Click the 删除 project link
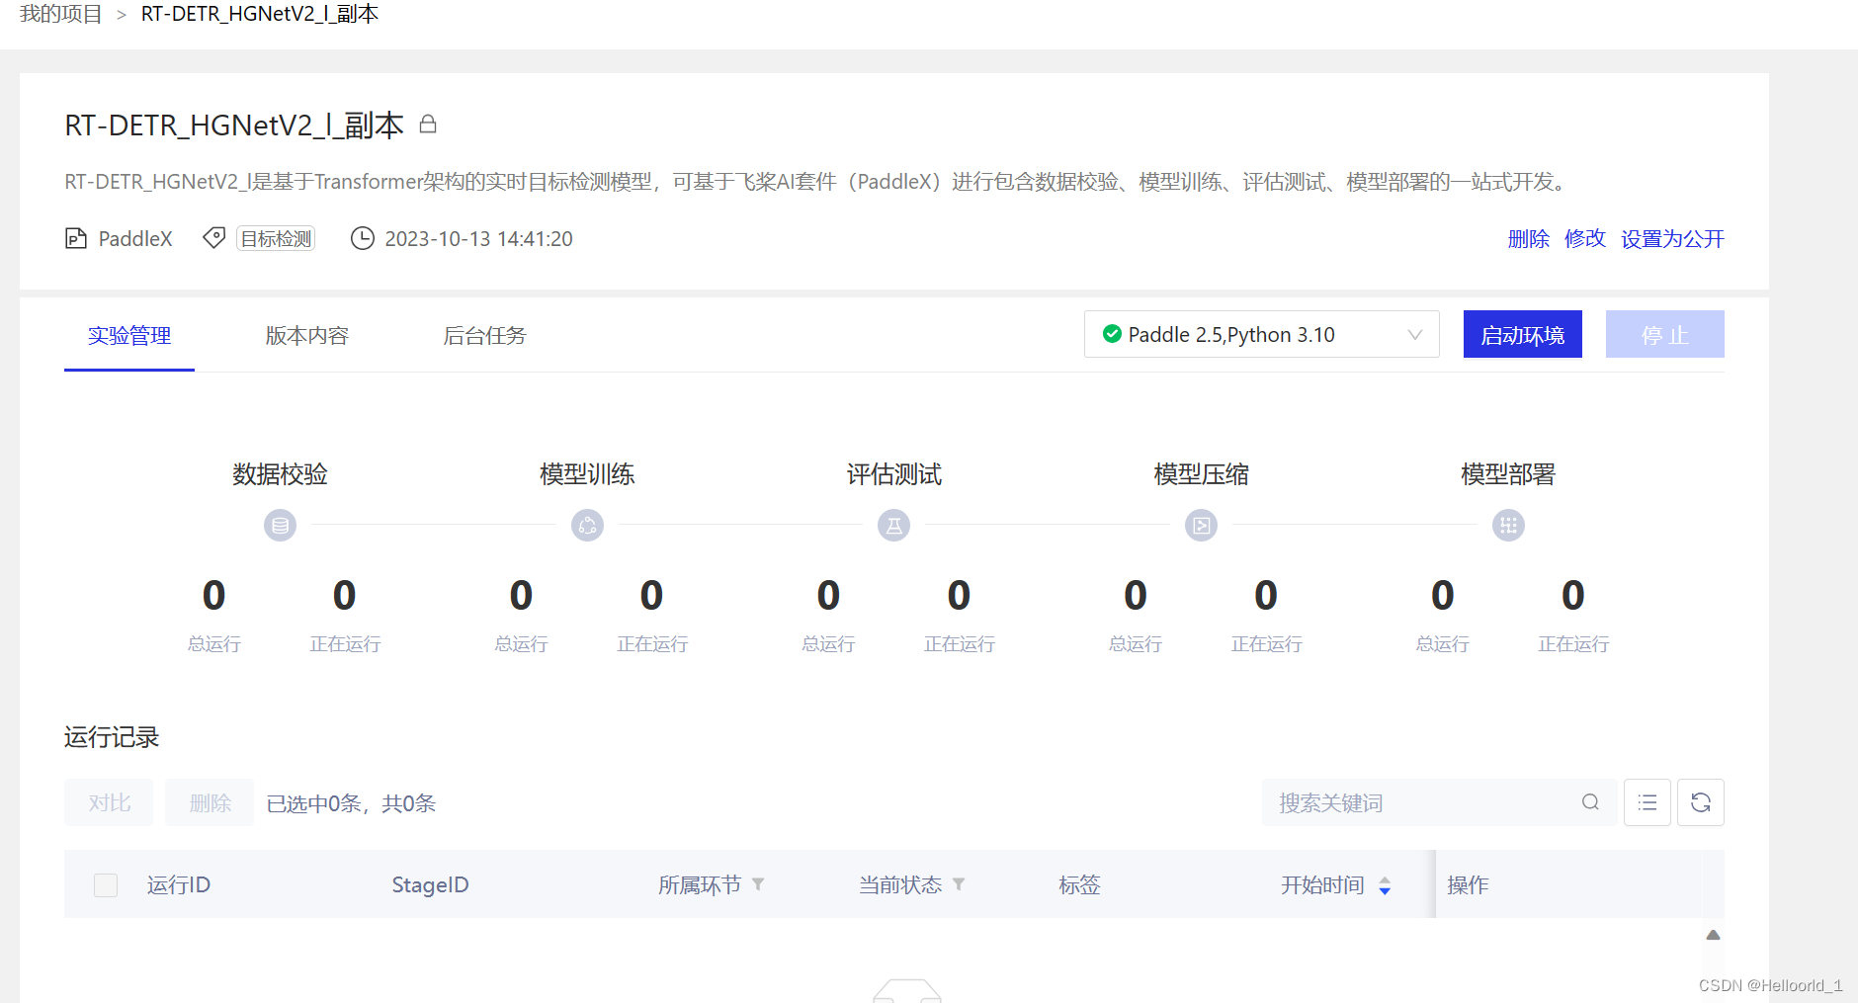The height and width of the screenshot is (1003, 1858). tap(1529, 239)
